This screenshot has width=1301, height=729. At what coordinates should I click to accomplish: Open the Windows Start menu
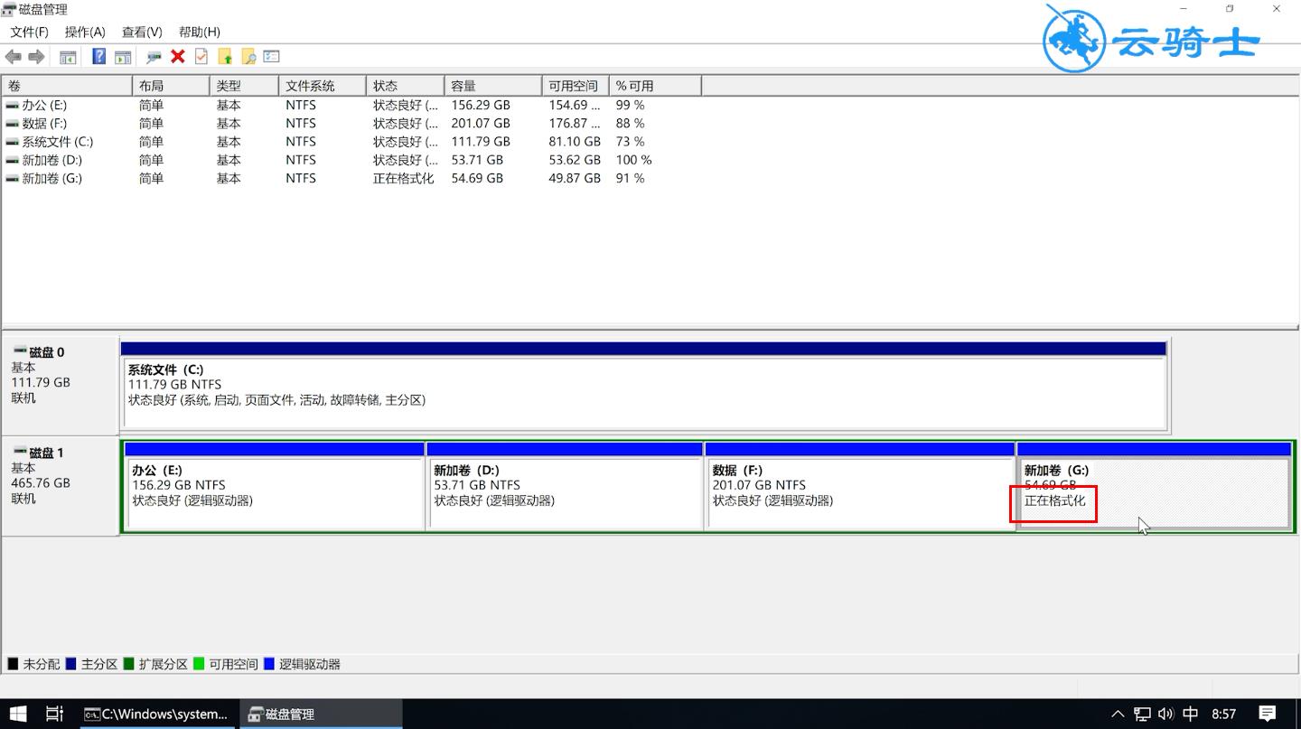(17, 714)
